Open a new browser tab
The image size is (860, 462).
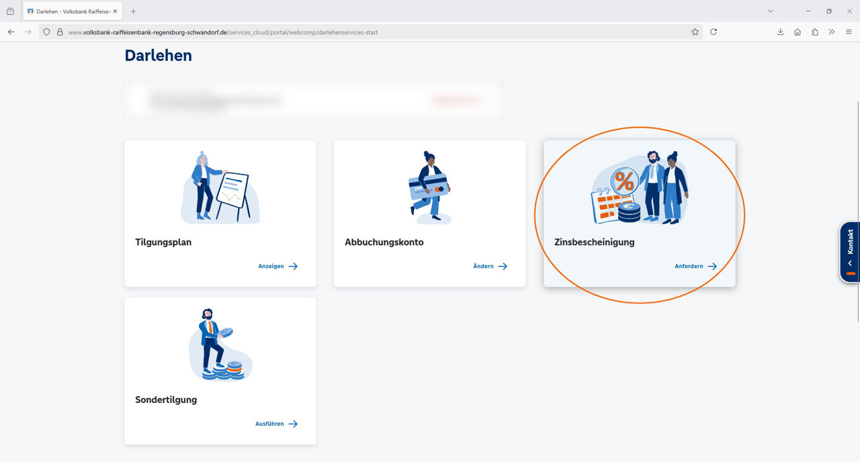[133, 11]
